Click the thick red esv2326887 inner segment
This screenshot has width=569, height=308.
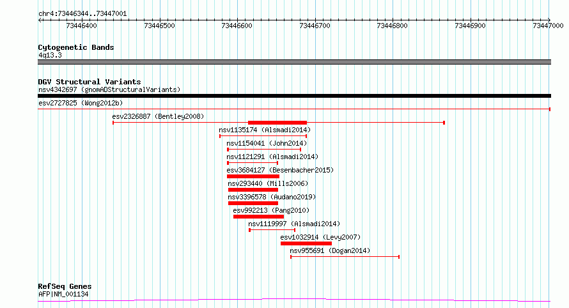click(277, 123)
